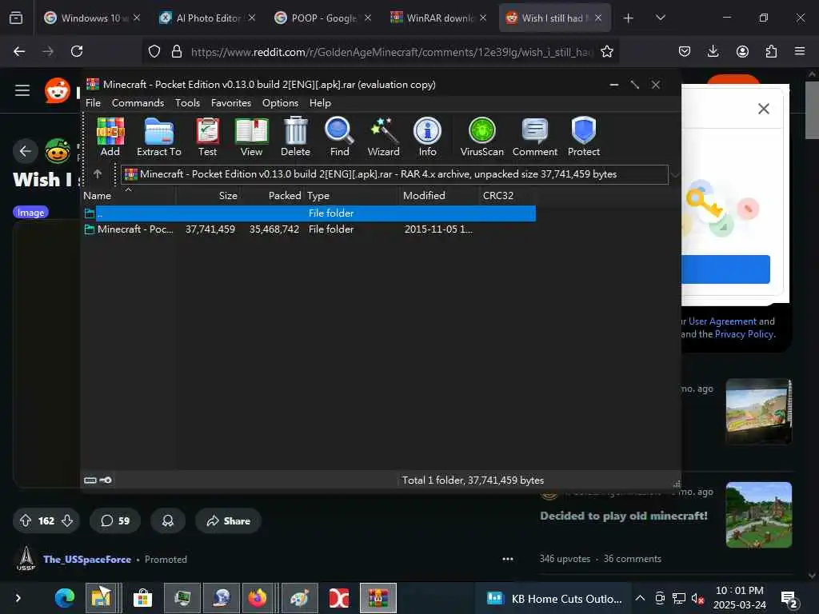
Task: Click the Reddit URL address bar
Action: tap(392, 52)
